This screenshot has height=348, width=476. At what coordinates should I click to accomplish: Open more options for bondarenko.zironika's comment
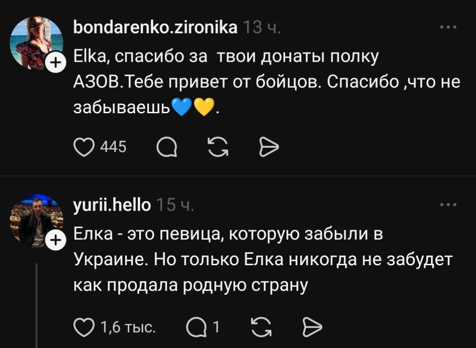coord(449,27)
